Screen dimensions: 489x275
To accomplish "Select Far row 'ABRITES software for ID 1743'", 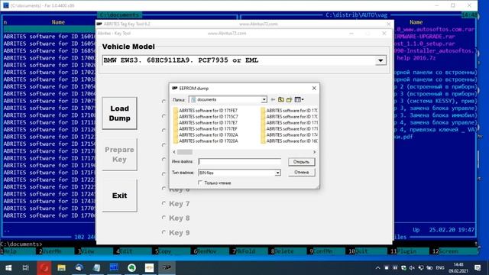I will pos(49,201).
